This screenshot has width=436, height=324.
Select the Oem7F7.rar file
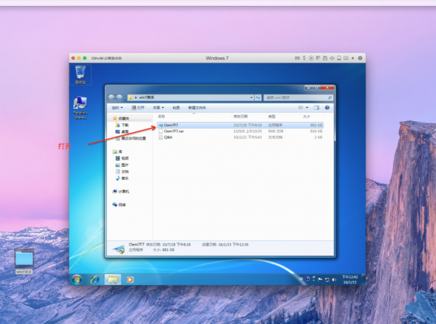tap(240, 131)
